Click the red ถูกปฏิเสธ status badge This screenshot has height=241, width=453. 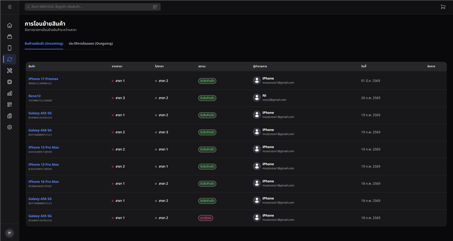pyautogui.click(x=206, y=218)
